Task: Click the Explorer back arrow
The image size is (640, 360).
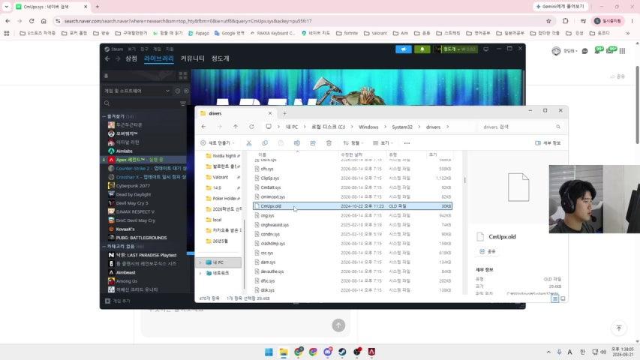Action: coord(203,127)
